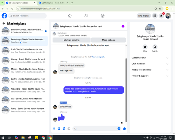Open the notifications bell

pyautogui.click(x=161, y=16)
